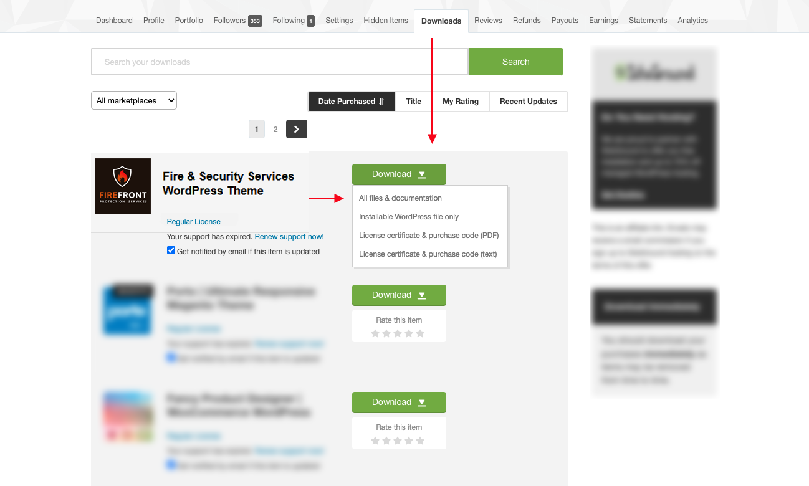The height and width of the screenshot is (486, 809).
Task: Click the Following count badge
Action: click(310, 21)
